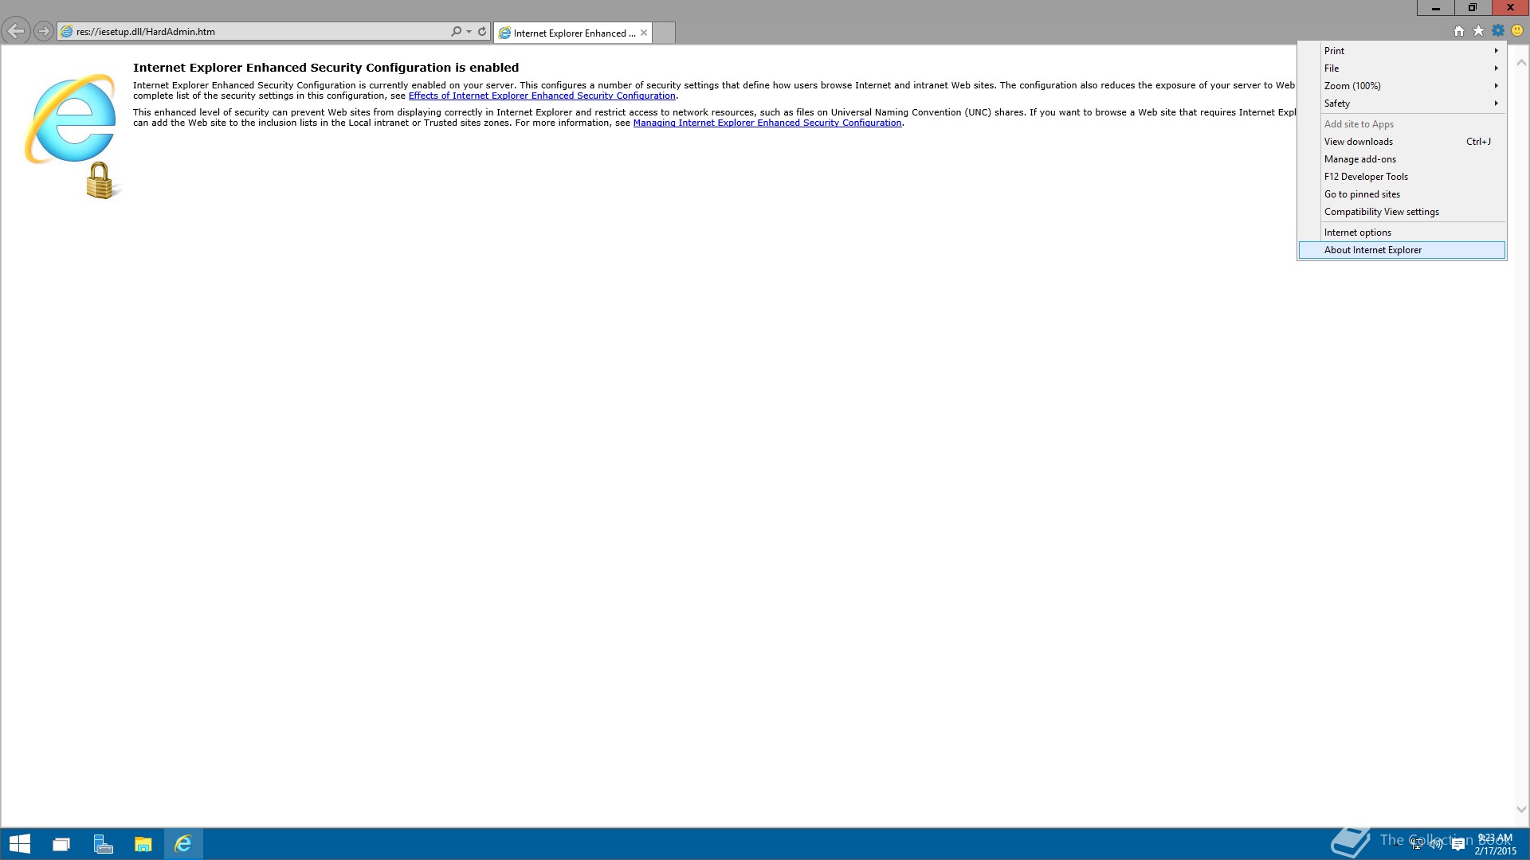Image resolution: width=1530 pixels, height=860 pixels.
Task: Open Managing IE Enhanced Security Configuration link
Action: tap(767, 123)
